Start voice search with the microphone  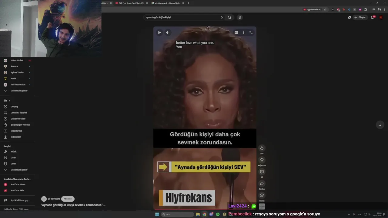(240, 18)
